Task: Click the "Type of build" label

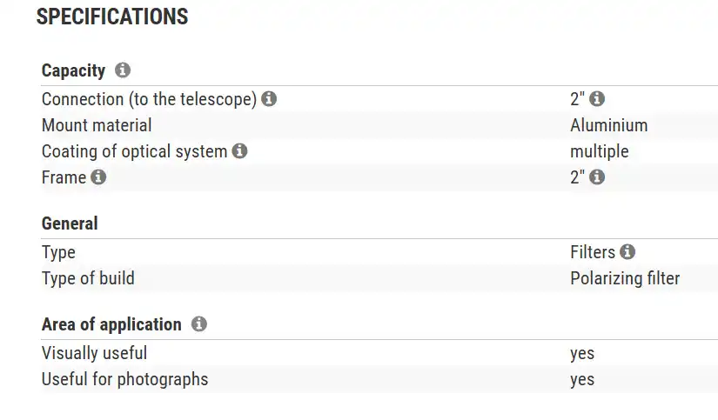Action: point(88,278)
